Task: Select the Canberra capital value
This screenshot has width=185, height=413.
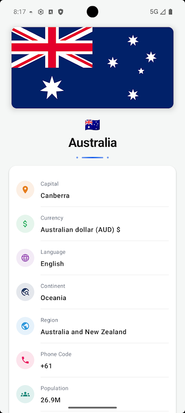Action: tap(55, 196)
